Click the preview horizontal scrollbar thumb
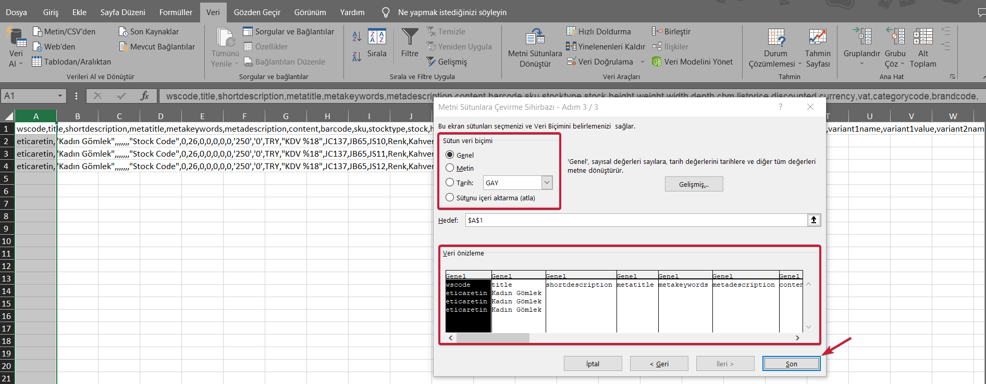The width and height of the screenshot is (986, 384). (x=493, y=338)
